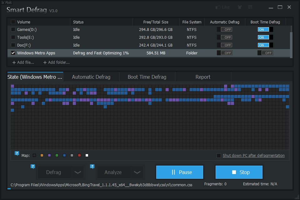Screen dimensions: 300x200
Task: Click the Automatic Defrag column header
Action: [x=225, y=22]
